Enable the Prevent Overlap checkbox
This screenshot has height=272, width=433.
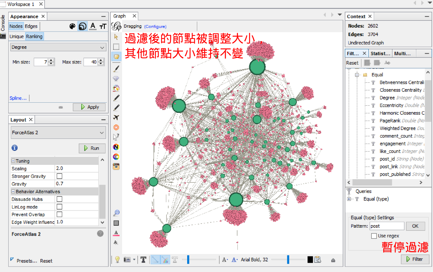click(59, 215)
